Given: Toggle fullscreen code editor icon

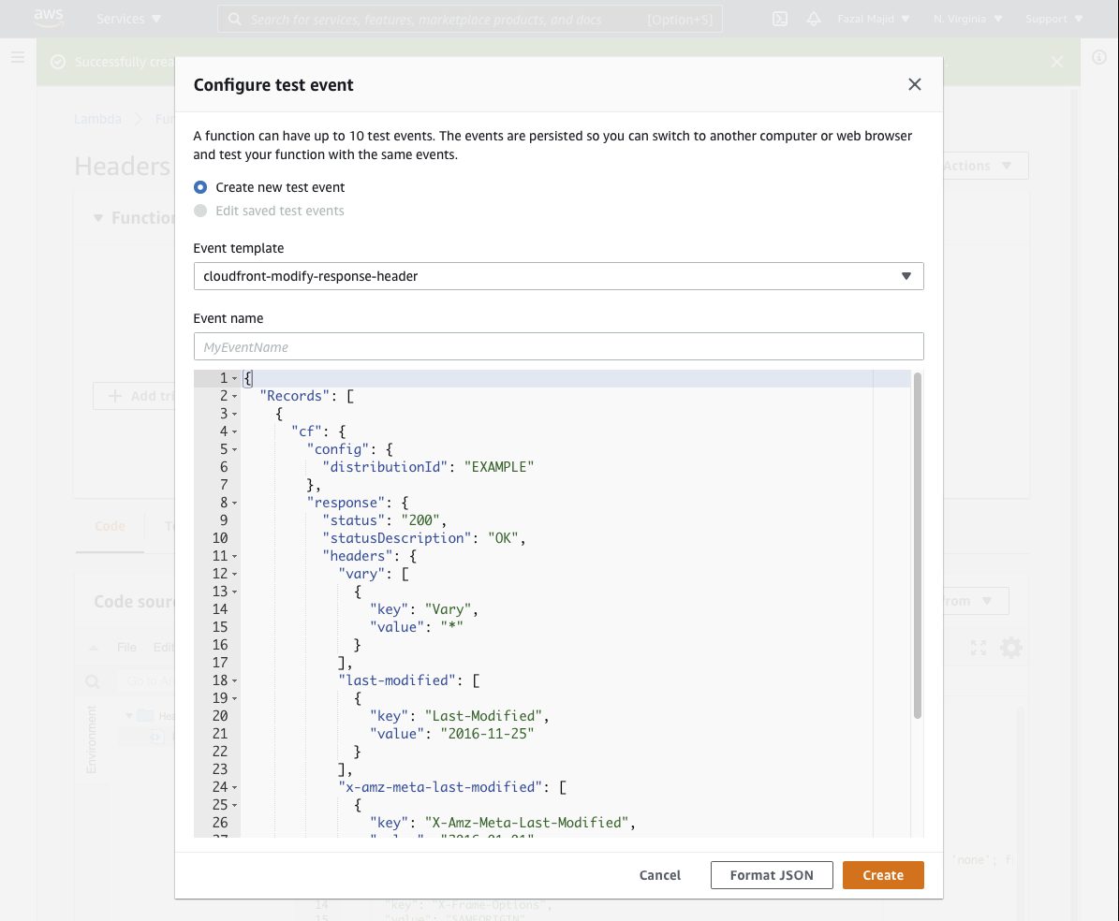Looking at the screenshot, I should click(x=979, y=648).
